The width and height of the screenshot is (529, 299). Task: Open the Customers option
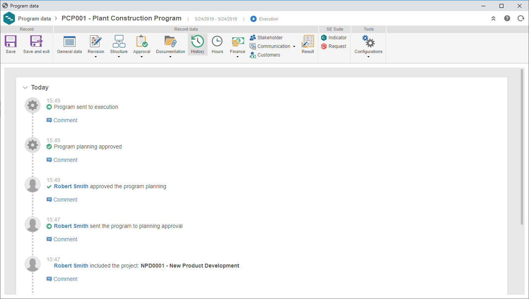(x=265, y=55)
